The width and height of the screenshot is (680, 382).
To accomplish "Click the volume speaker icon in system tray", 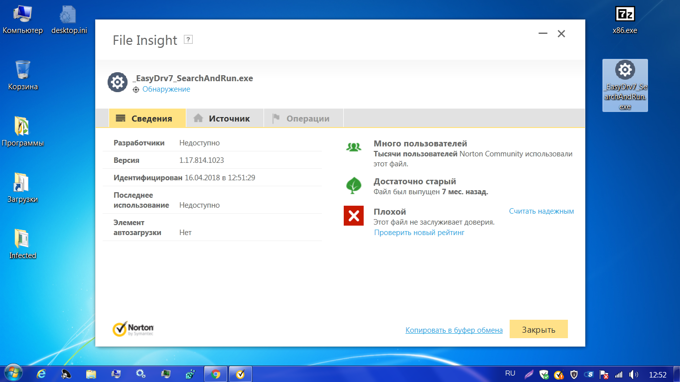I will click(x=633, y=374).
